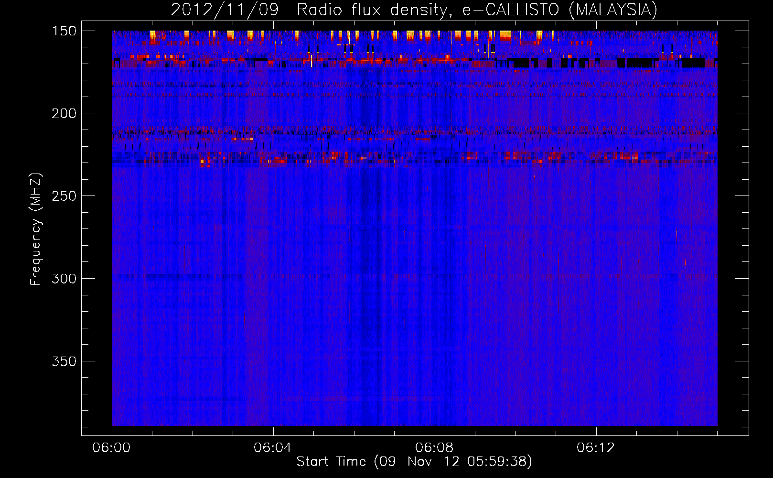Screen dimensions: 773x478
Task: Click the 06:08 time axis label
Action: [434, 448]
